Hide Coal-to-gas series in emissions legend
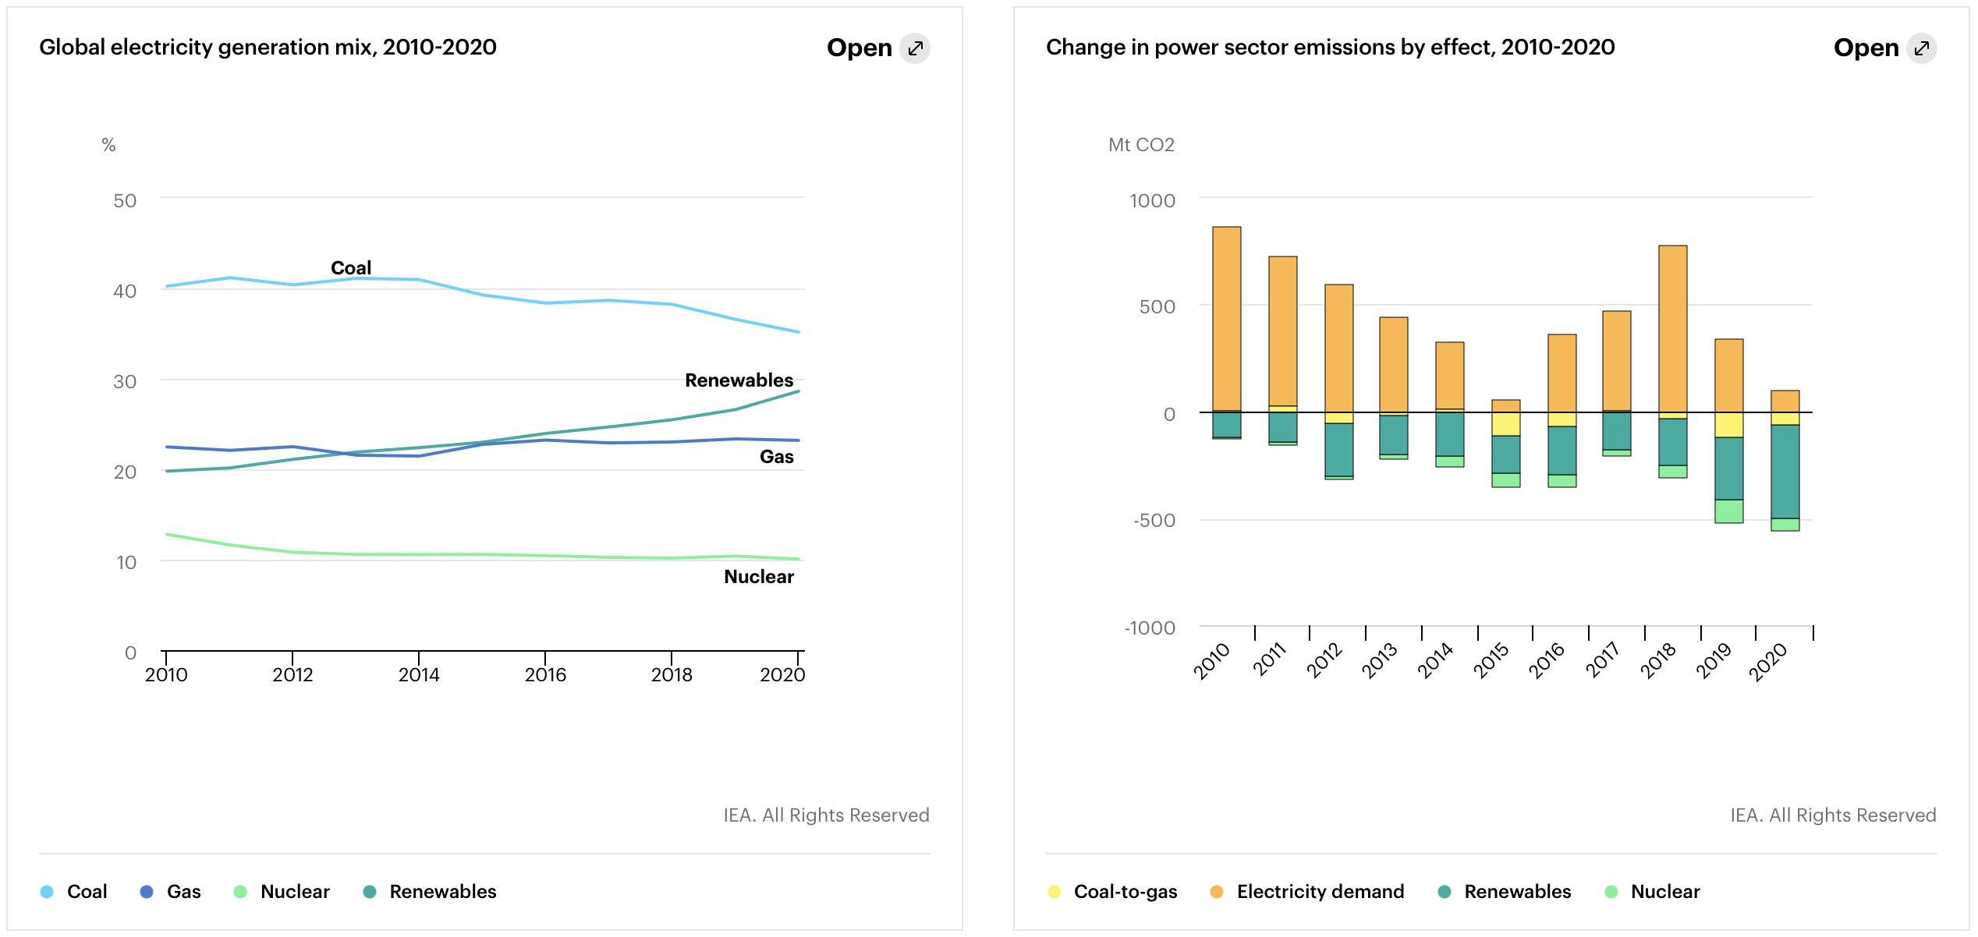This screenshot has width=1978, height=937. (x=1125, y=892)
